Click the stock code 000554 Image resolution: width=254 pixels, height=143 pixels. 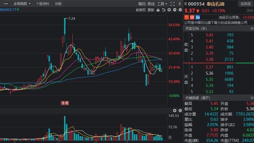pyautogui.click(x=196, y=4)
